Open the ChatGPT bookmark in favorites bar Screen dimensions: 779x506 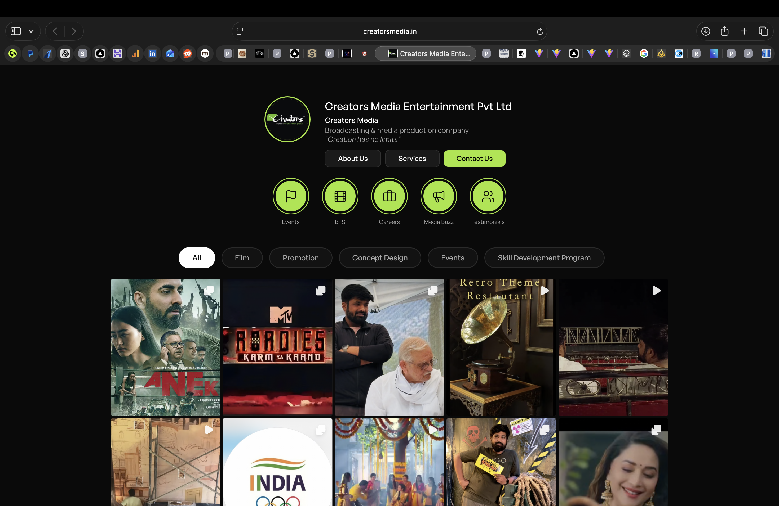pyautogui.click(x=65, y=53)
